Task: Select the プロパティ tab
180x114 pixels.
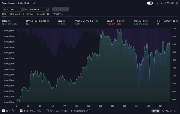Action: pyautogui.click(x=58, y=14)
